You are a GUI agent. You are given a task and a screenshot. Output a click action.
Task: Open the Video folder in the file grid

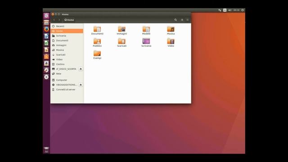pos(171,42)
